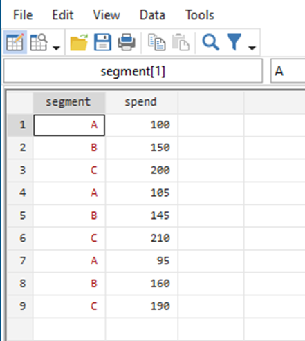305x341 pixels.
Task: Open Find with the magnifying glass icon
Action: pyautogui.click(x=210, y=42)
